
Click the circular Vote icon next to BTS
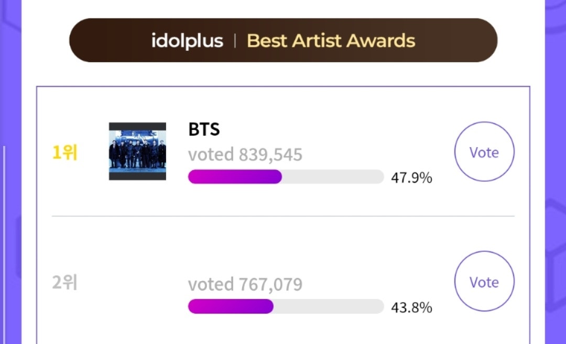click(484, 152)
